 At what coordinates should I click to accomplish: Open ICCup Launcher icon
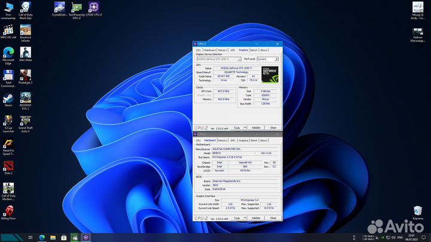[8, 124]
